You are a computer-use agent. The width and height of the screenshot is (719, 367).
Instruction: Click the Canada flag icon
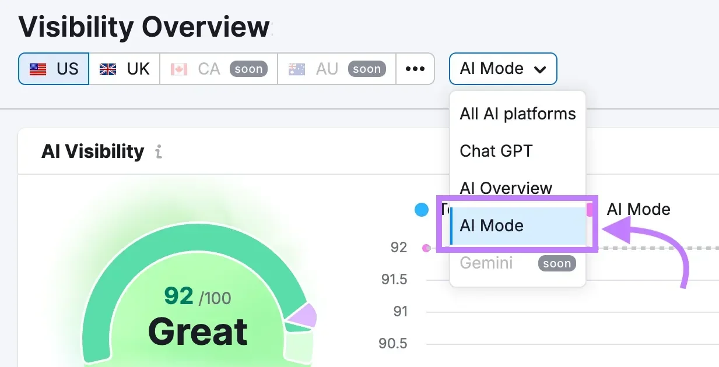(x=178, y=69)
